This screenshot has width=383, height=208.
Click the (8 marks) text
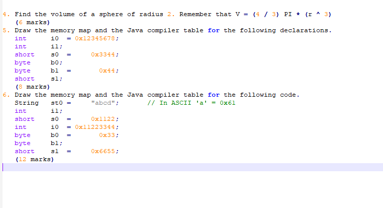coord(33,87)
